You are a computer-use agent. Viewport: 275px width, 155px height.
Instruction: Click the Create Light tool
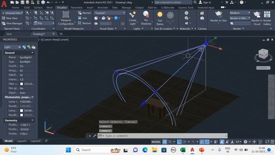pyautogui.click(x=132, y=18)
